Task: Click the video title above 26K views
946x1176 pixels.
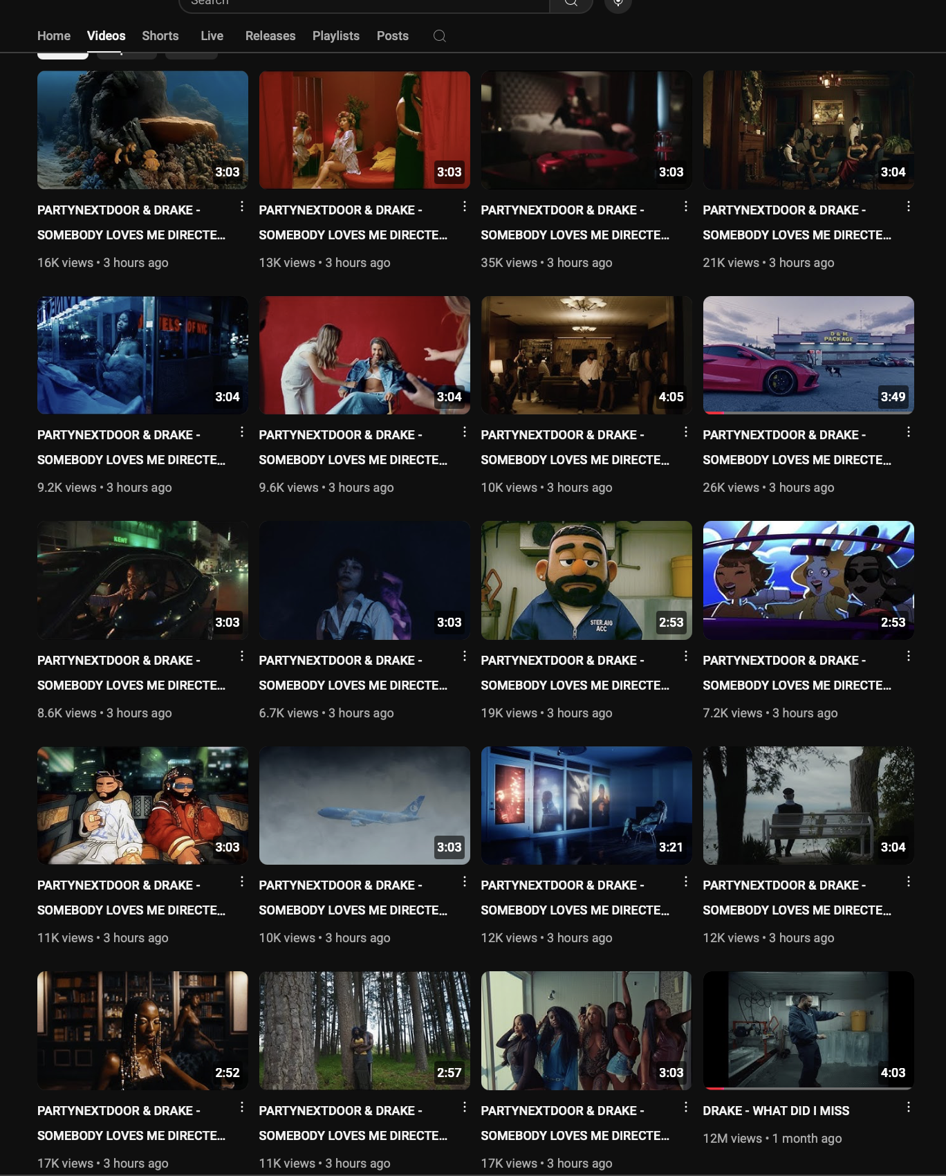Action: coord(797,447)
